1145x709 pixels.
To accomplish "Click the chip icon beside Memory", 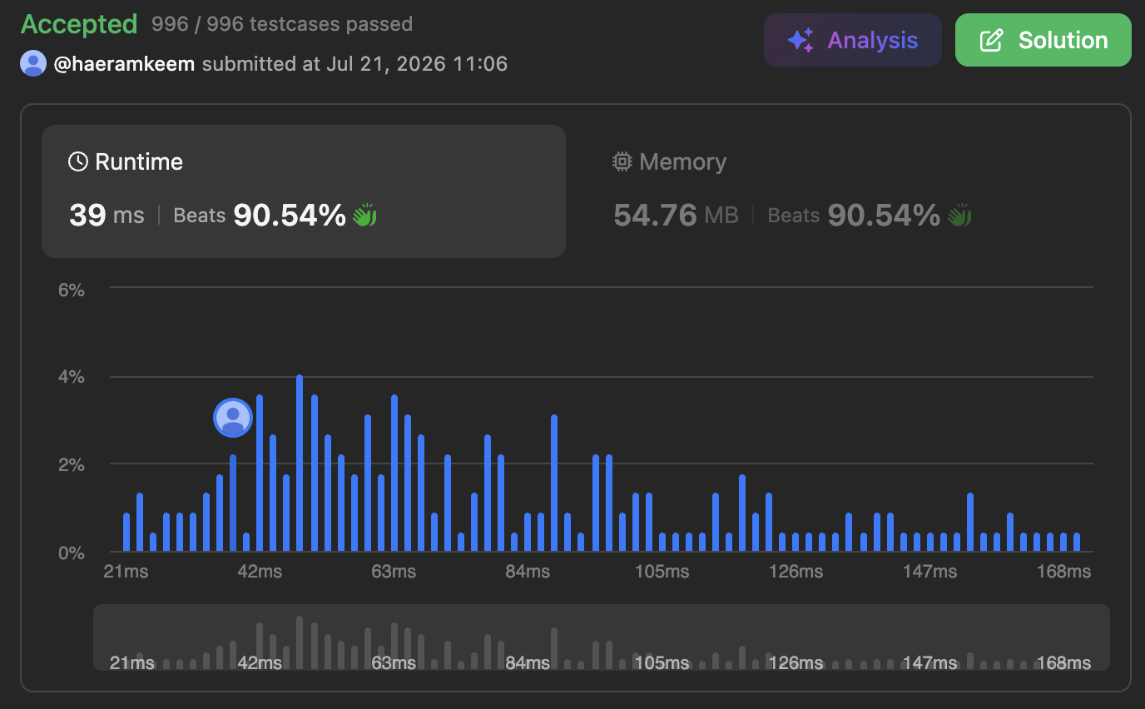I will tap(622, 161).
